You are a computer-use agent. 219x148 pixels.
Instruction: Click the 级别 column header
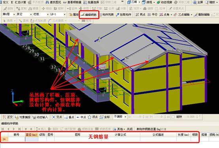point(42,135)
